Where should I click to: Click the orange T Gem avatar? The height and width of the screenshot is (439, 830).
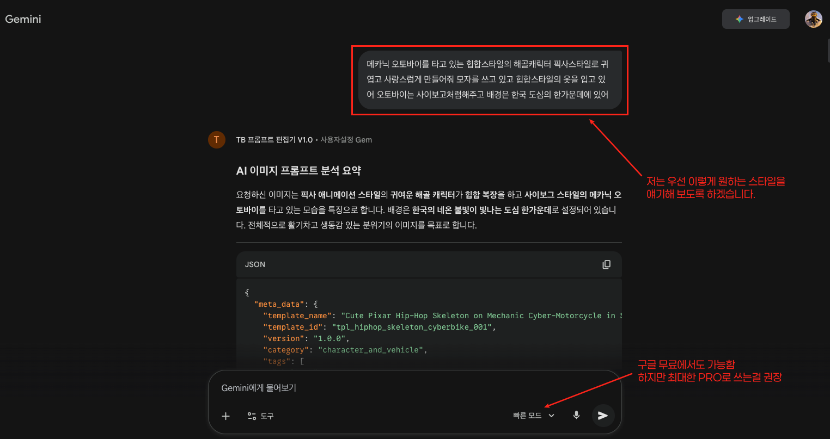[x=216, y=140]
